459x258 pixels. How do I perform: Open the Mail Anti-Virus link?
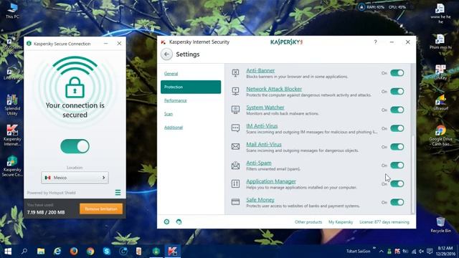point(264,144)
